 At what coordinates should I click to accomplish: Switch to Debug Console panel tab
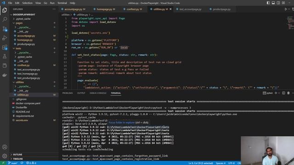(x=98, y=93)
